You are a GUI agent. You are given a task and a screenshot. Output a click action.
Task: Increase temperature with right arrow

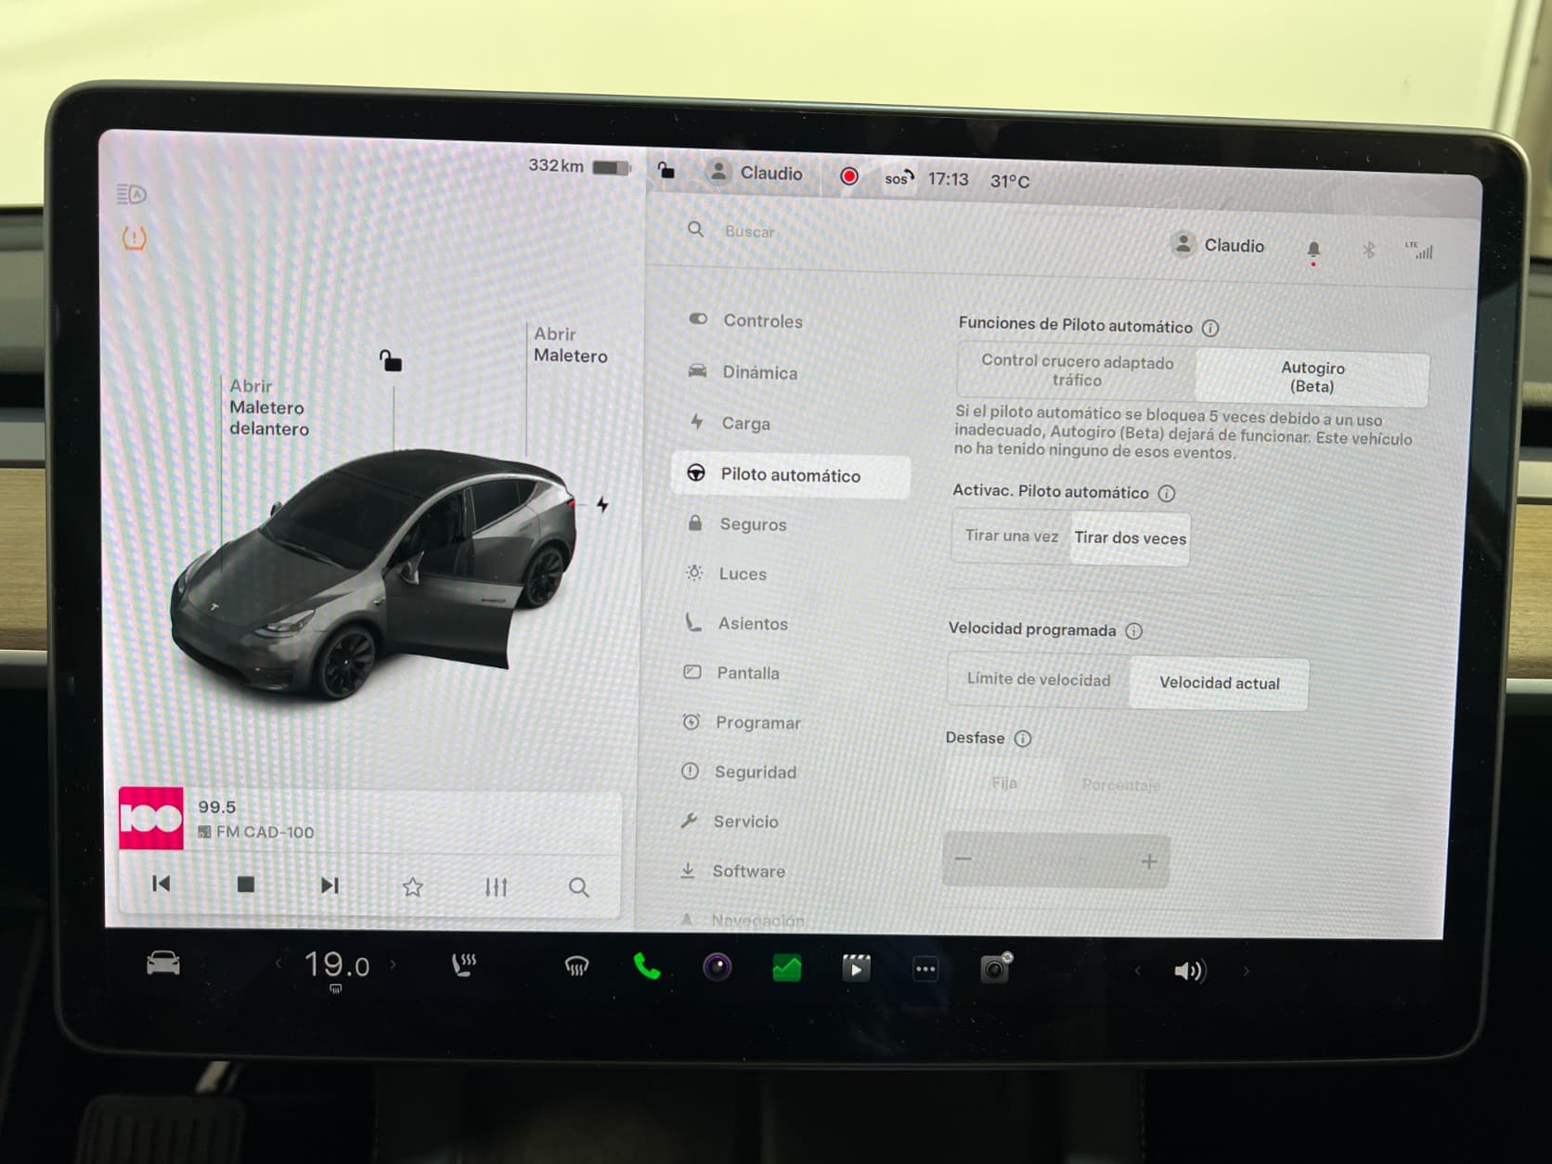(x=393, y=964)
